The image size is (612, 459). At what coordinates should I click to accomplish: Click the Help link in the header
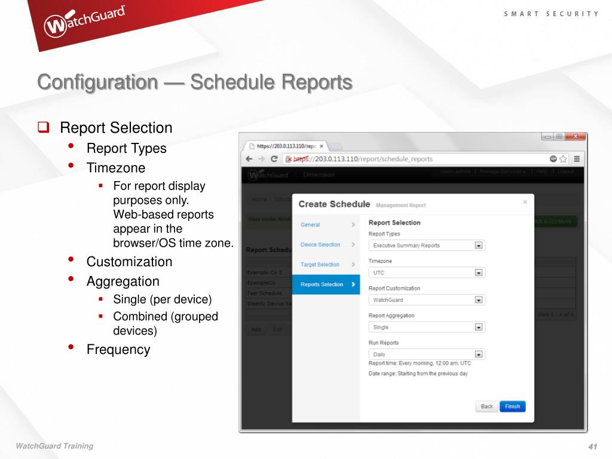(541, 172)
